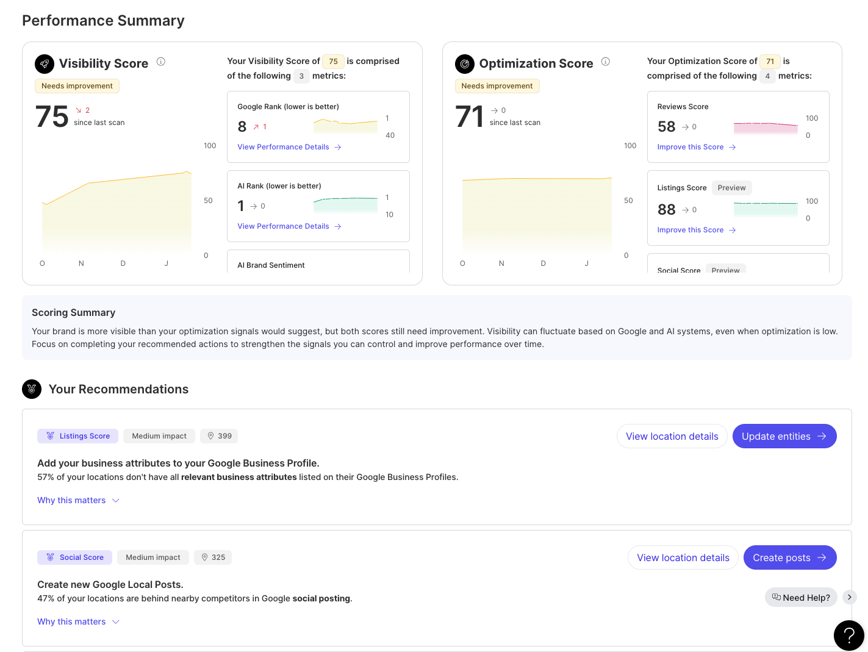Click the location pin 399 badge
The width and height of the screenshot is (868, 652).
(x=219, y=436)
